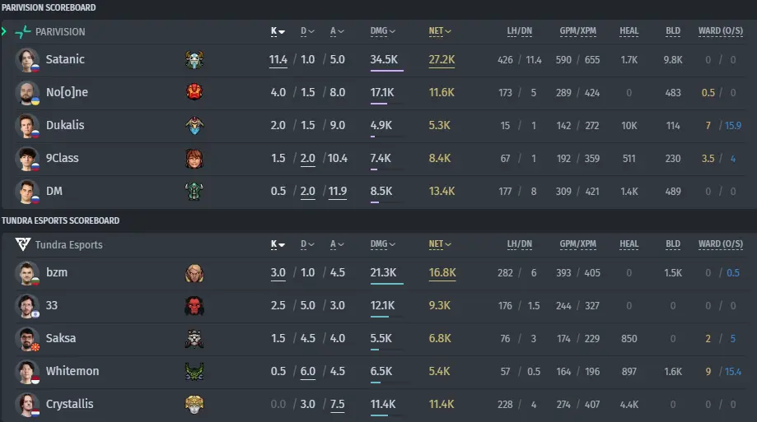The width and height of the screenshot is (757, 422).
Task: Expand the PARIVISION row green chevron
Action: click(x=4, y=32)
